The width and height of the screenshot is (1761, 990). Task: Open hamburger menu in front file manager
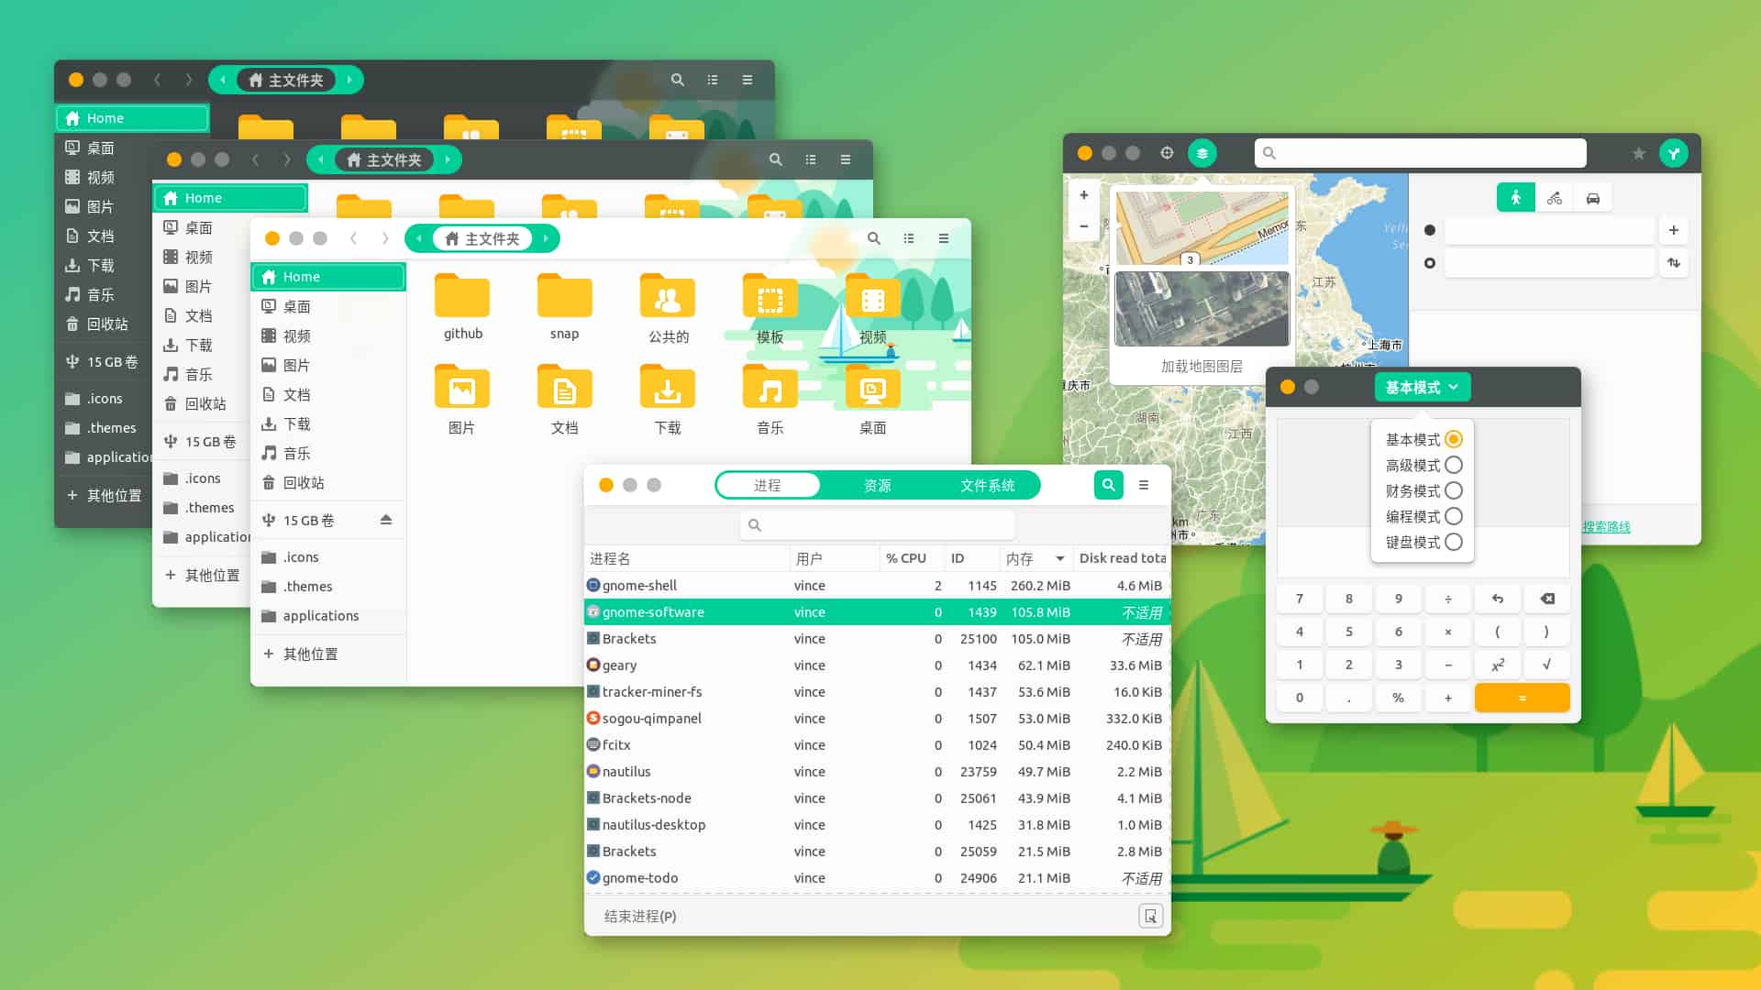(944, 238)
